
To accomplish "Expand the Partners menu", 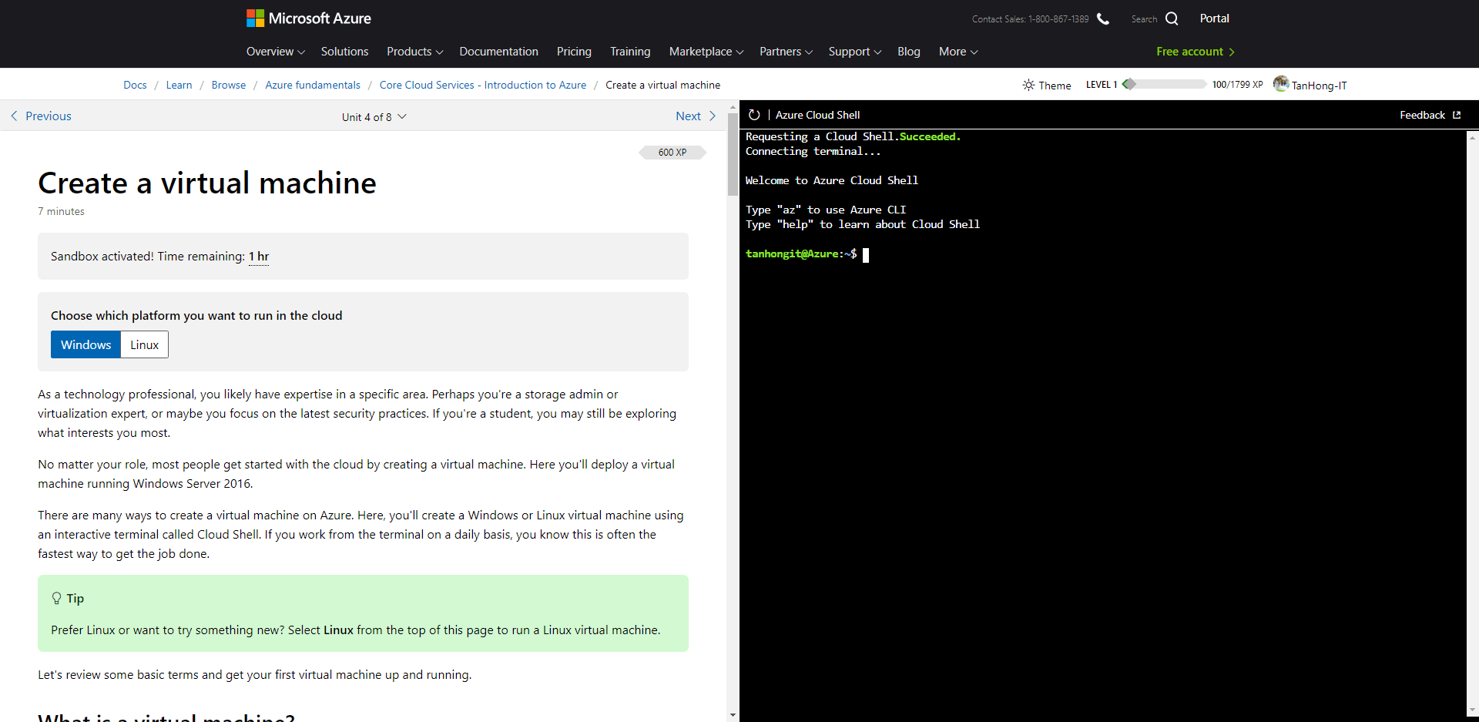I will 786,52.
